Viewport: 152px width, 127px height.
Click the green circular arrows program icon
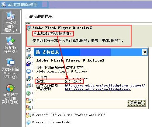29,93
